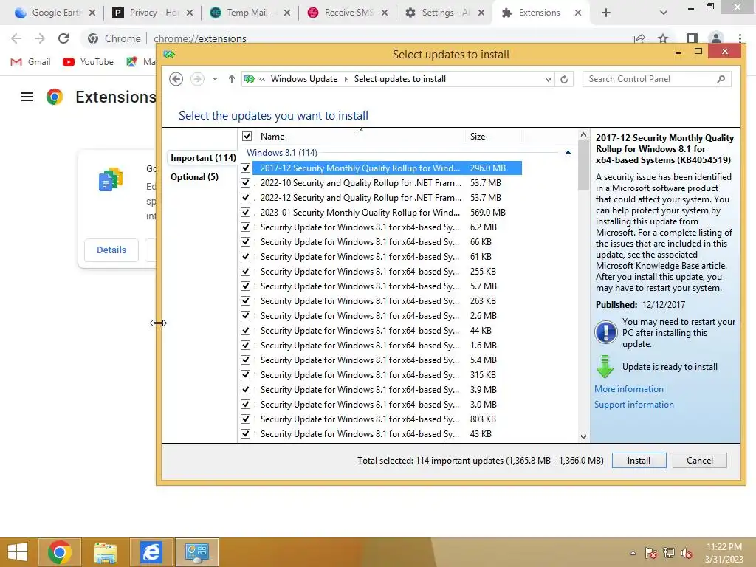This screenshot has width=756, height=567.
Task: Open YouTube bookmark
Action: point(89,62)
